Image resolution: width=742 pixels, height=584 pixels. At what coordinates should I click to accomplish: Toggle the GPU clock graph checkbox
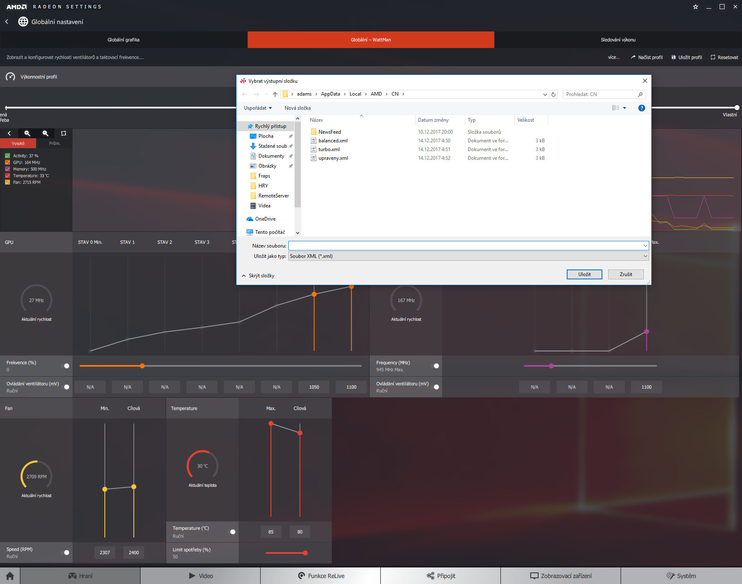(7, 163)
